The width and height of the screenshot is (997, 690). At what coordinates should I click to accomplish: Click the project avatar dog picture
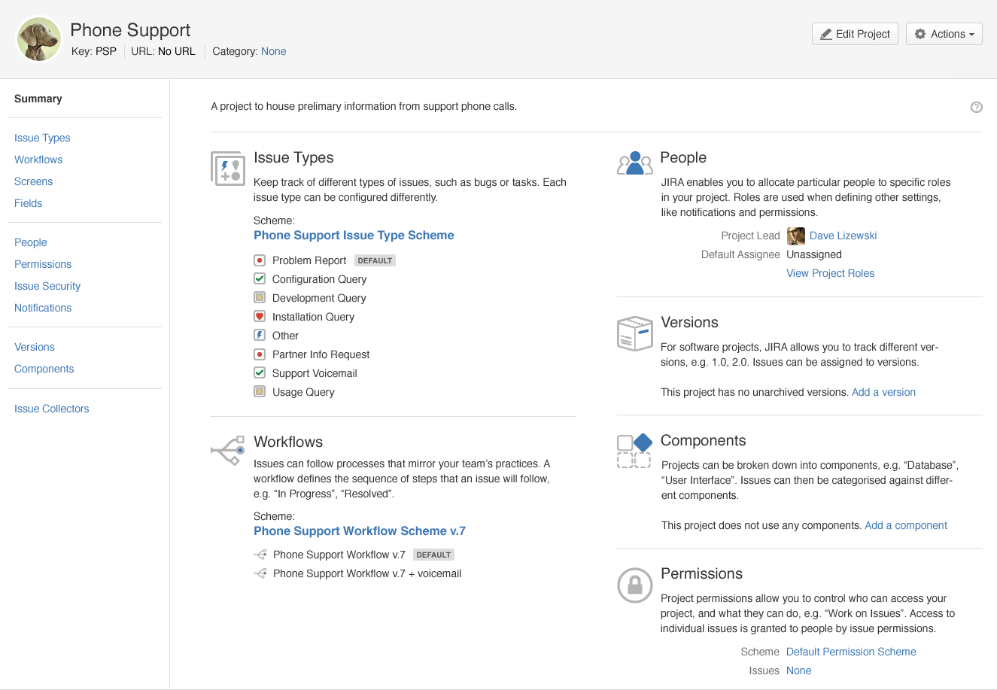39,39
